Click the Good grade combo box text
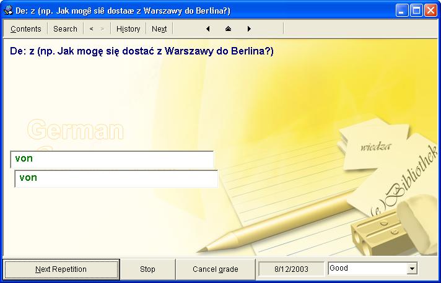Image resolution: width=441 pixels, height=283 pixels. [366, 269]
